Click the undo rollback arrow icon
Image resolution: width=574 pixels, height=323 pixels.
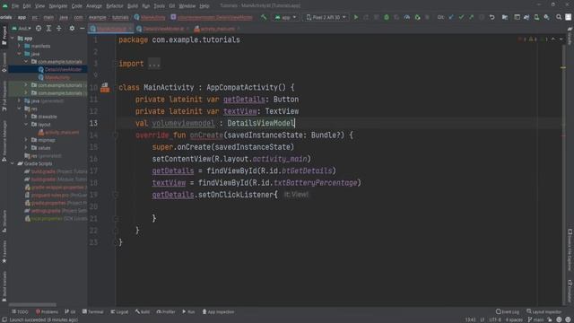pyautogui.click(x=492, y=17)
